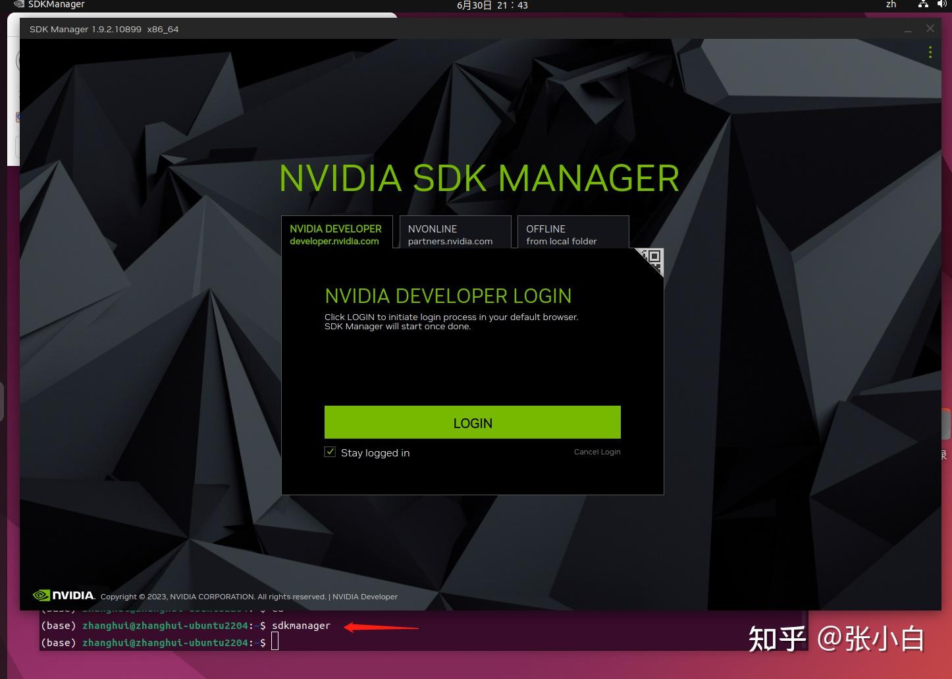Open the three-dot options menu in SDK Manager
Image resolution: width=952 pixels, height=679 pixels.
click(x=930, y=52)
